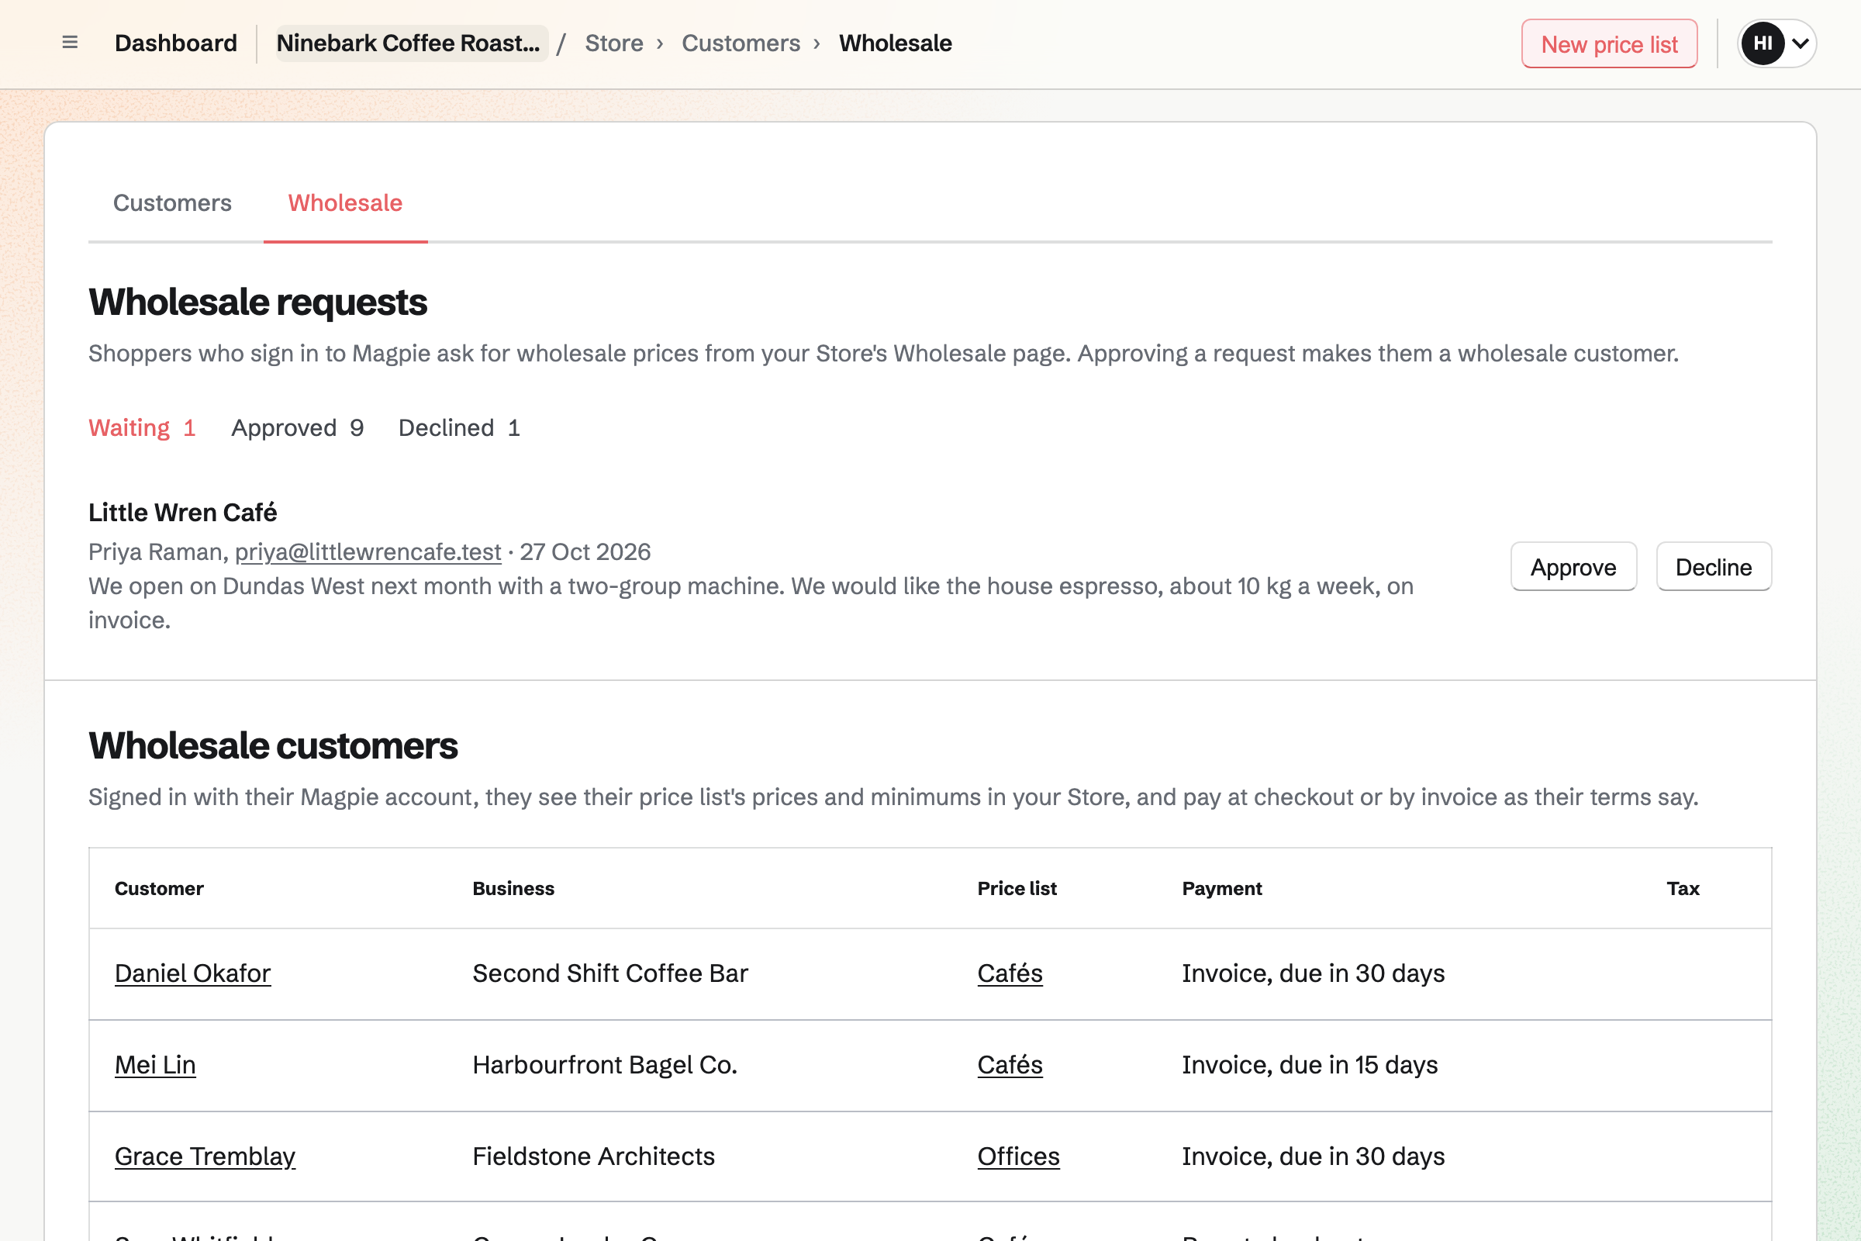Click the Little Wren Café heading

183,512
